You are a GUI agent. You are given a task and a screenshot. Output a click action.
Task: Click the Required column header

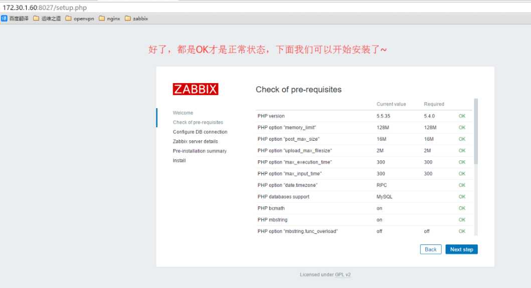coord(434,104)
